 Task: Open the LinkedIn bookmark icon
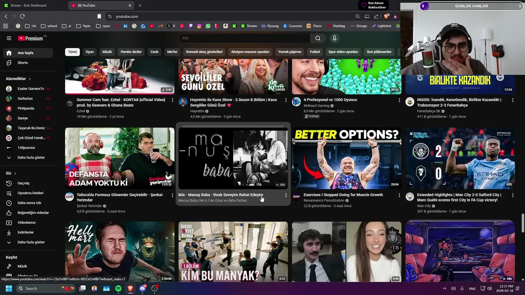pyautogui.click(x=126, y=26)
